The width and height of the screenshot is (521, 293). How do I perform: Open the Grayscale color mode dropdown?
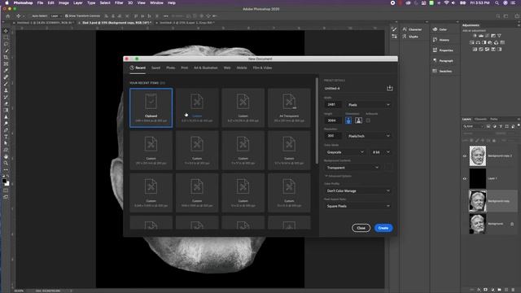tap(345, 152)
